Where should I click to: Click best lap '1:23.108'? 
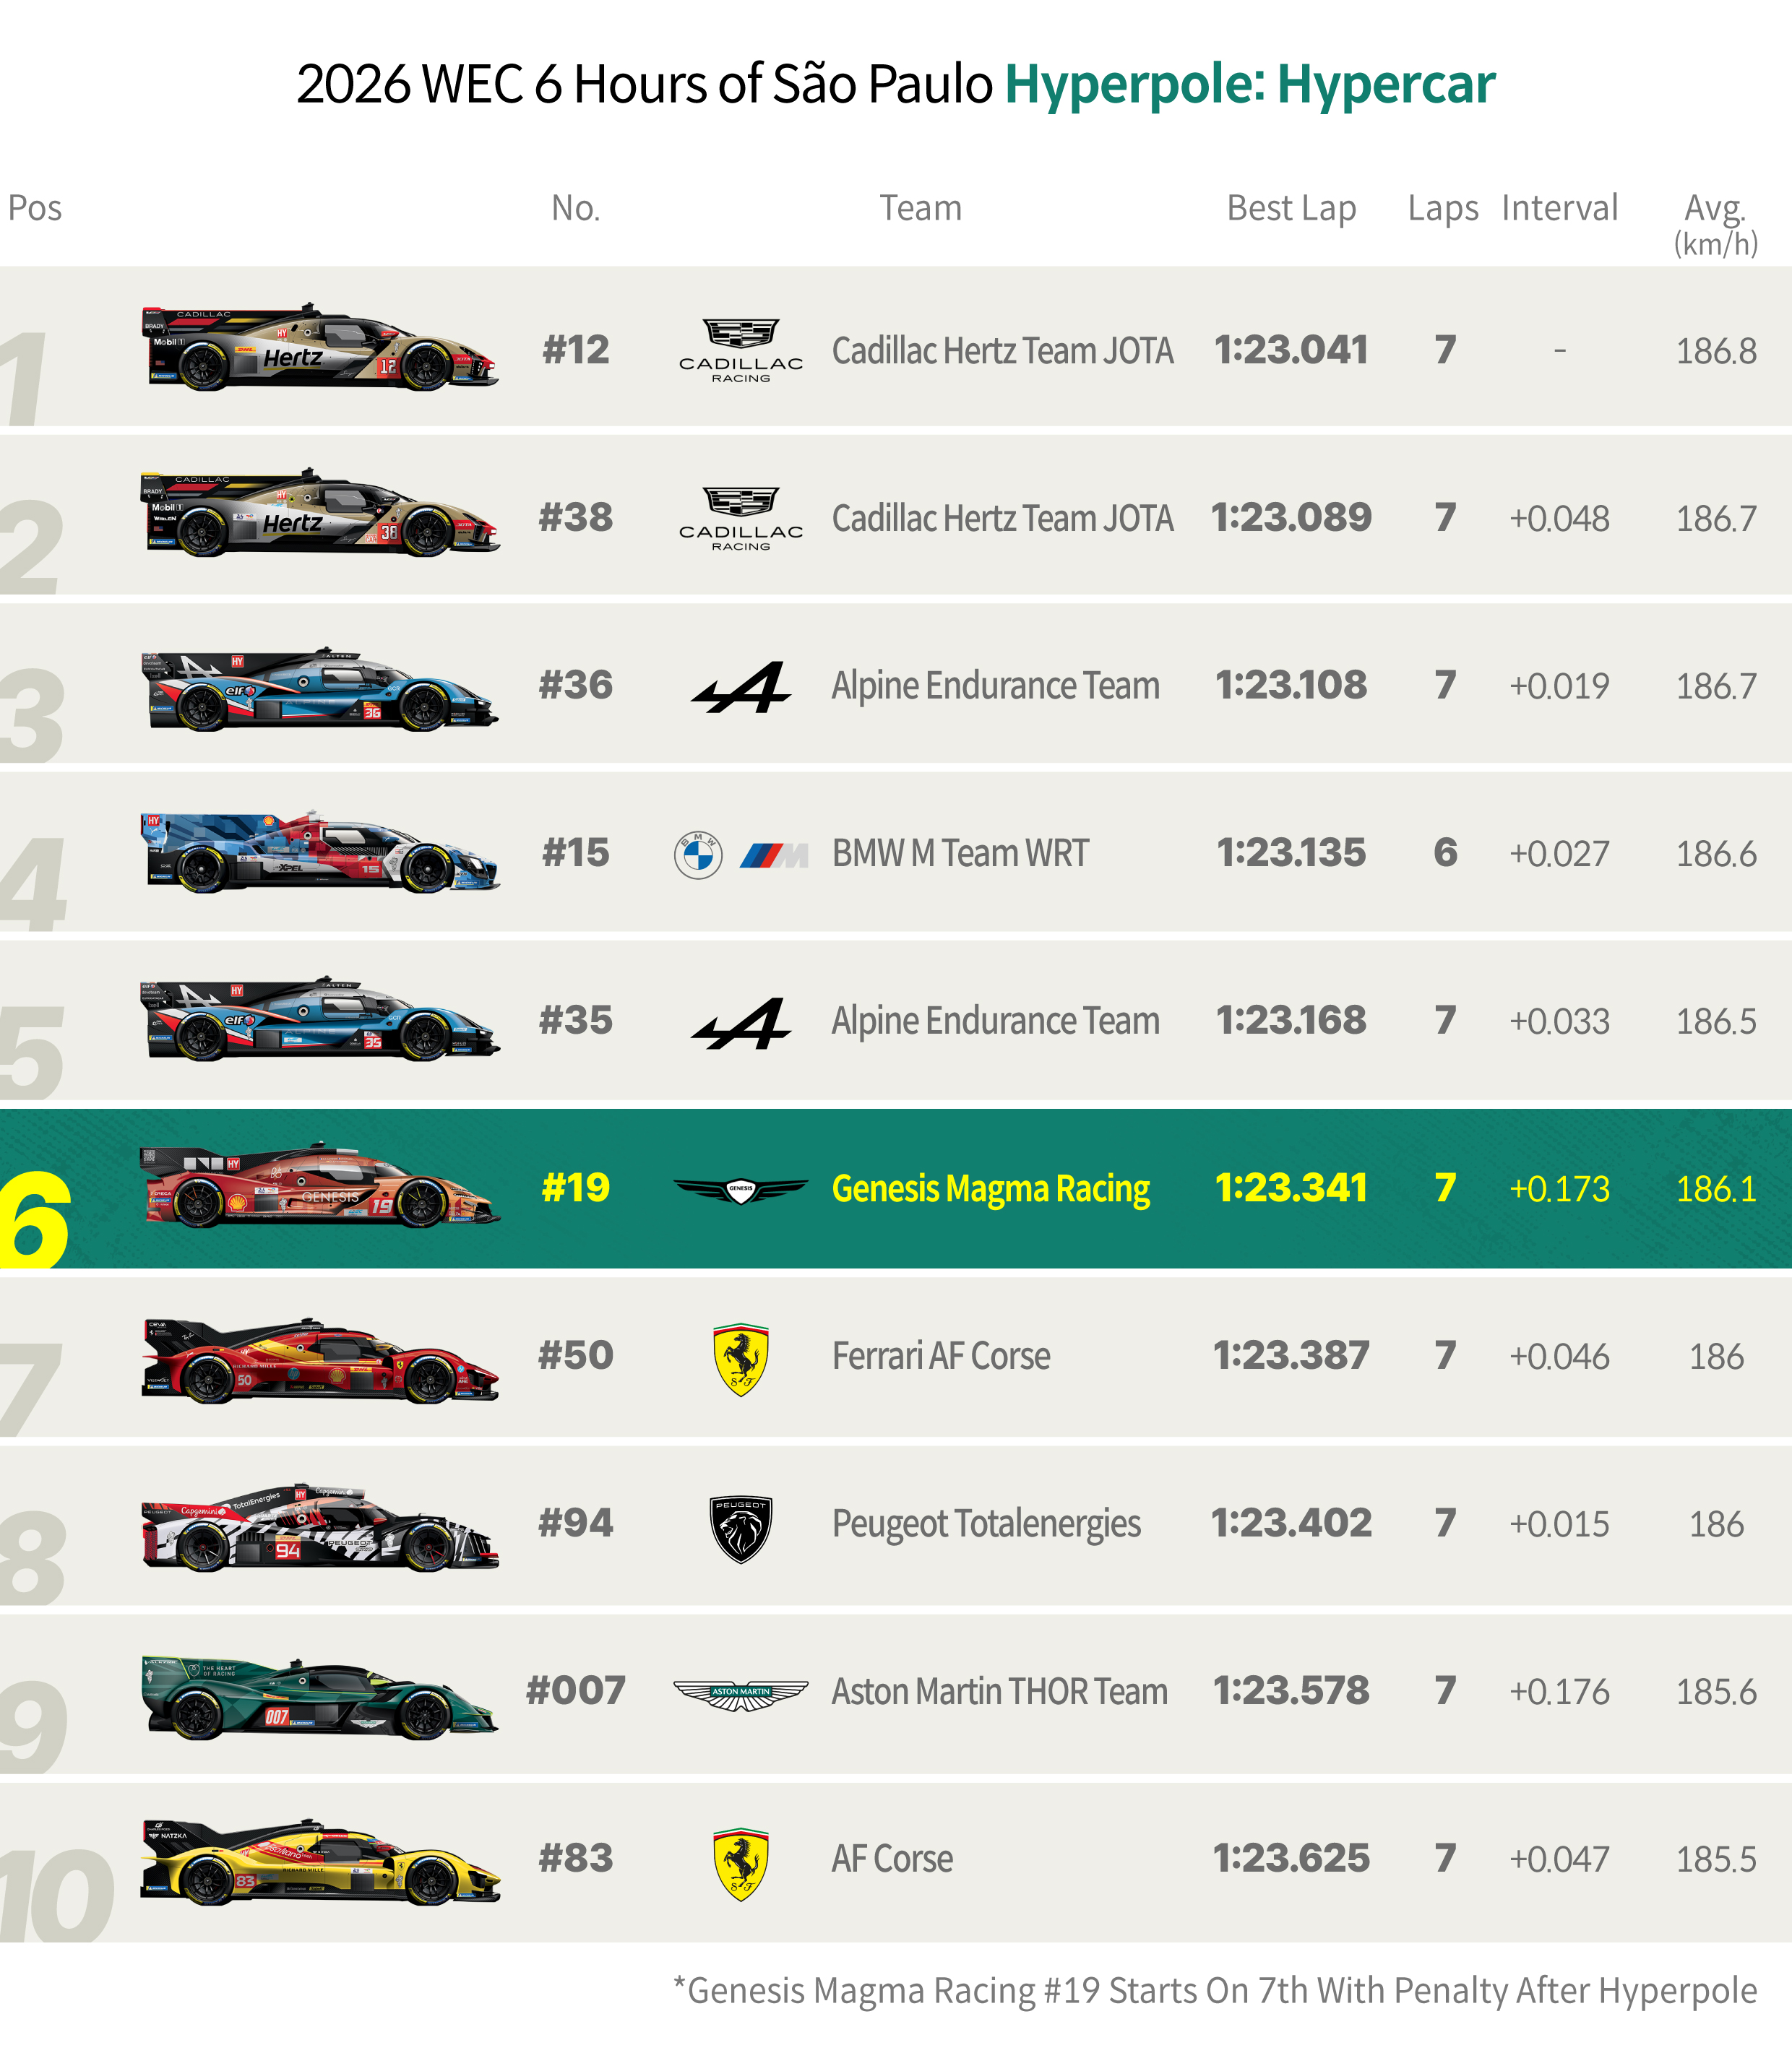point(1291,686)
